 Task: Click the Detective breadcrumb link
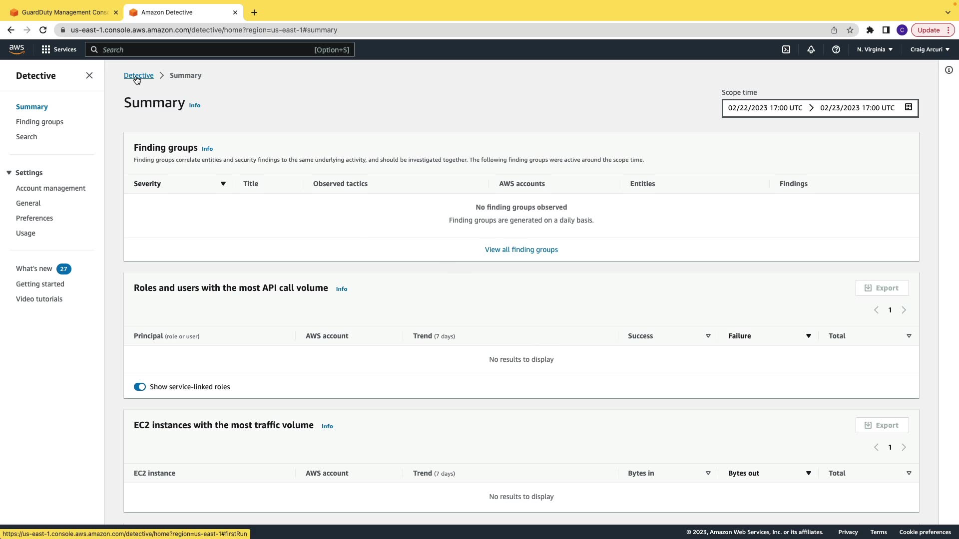tap(138, 75)
